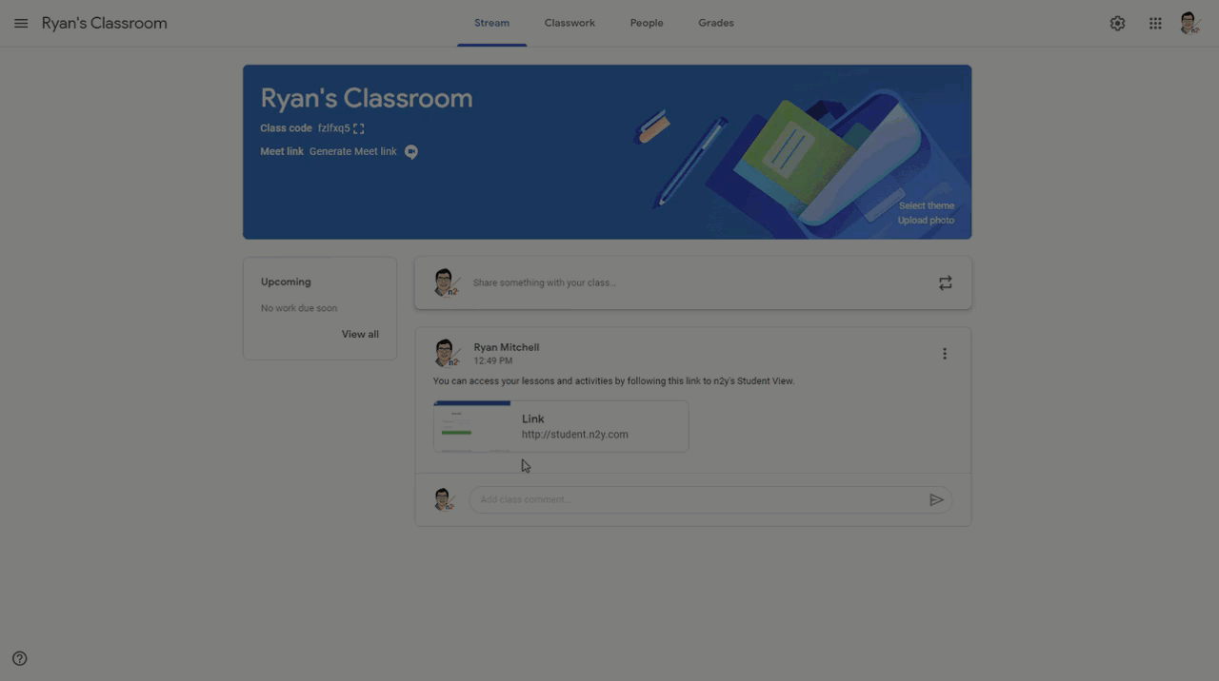Open the Google apps grid
The image size is (1219, 681).
tap(1155, 23)
